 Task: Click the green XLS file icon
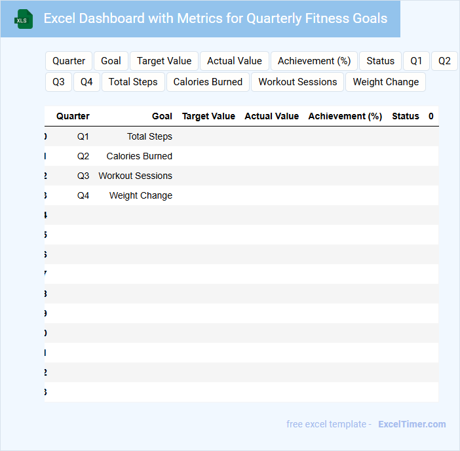coord(23,19)
